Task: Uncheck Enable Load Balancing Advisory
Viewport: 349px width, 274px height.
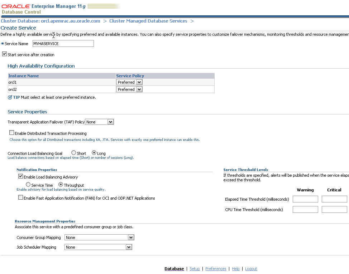Action: 20,177
